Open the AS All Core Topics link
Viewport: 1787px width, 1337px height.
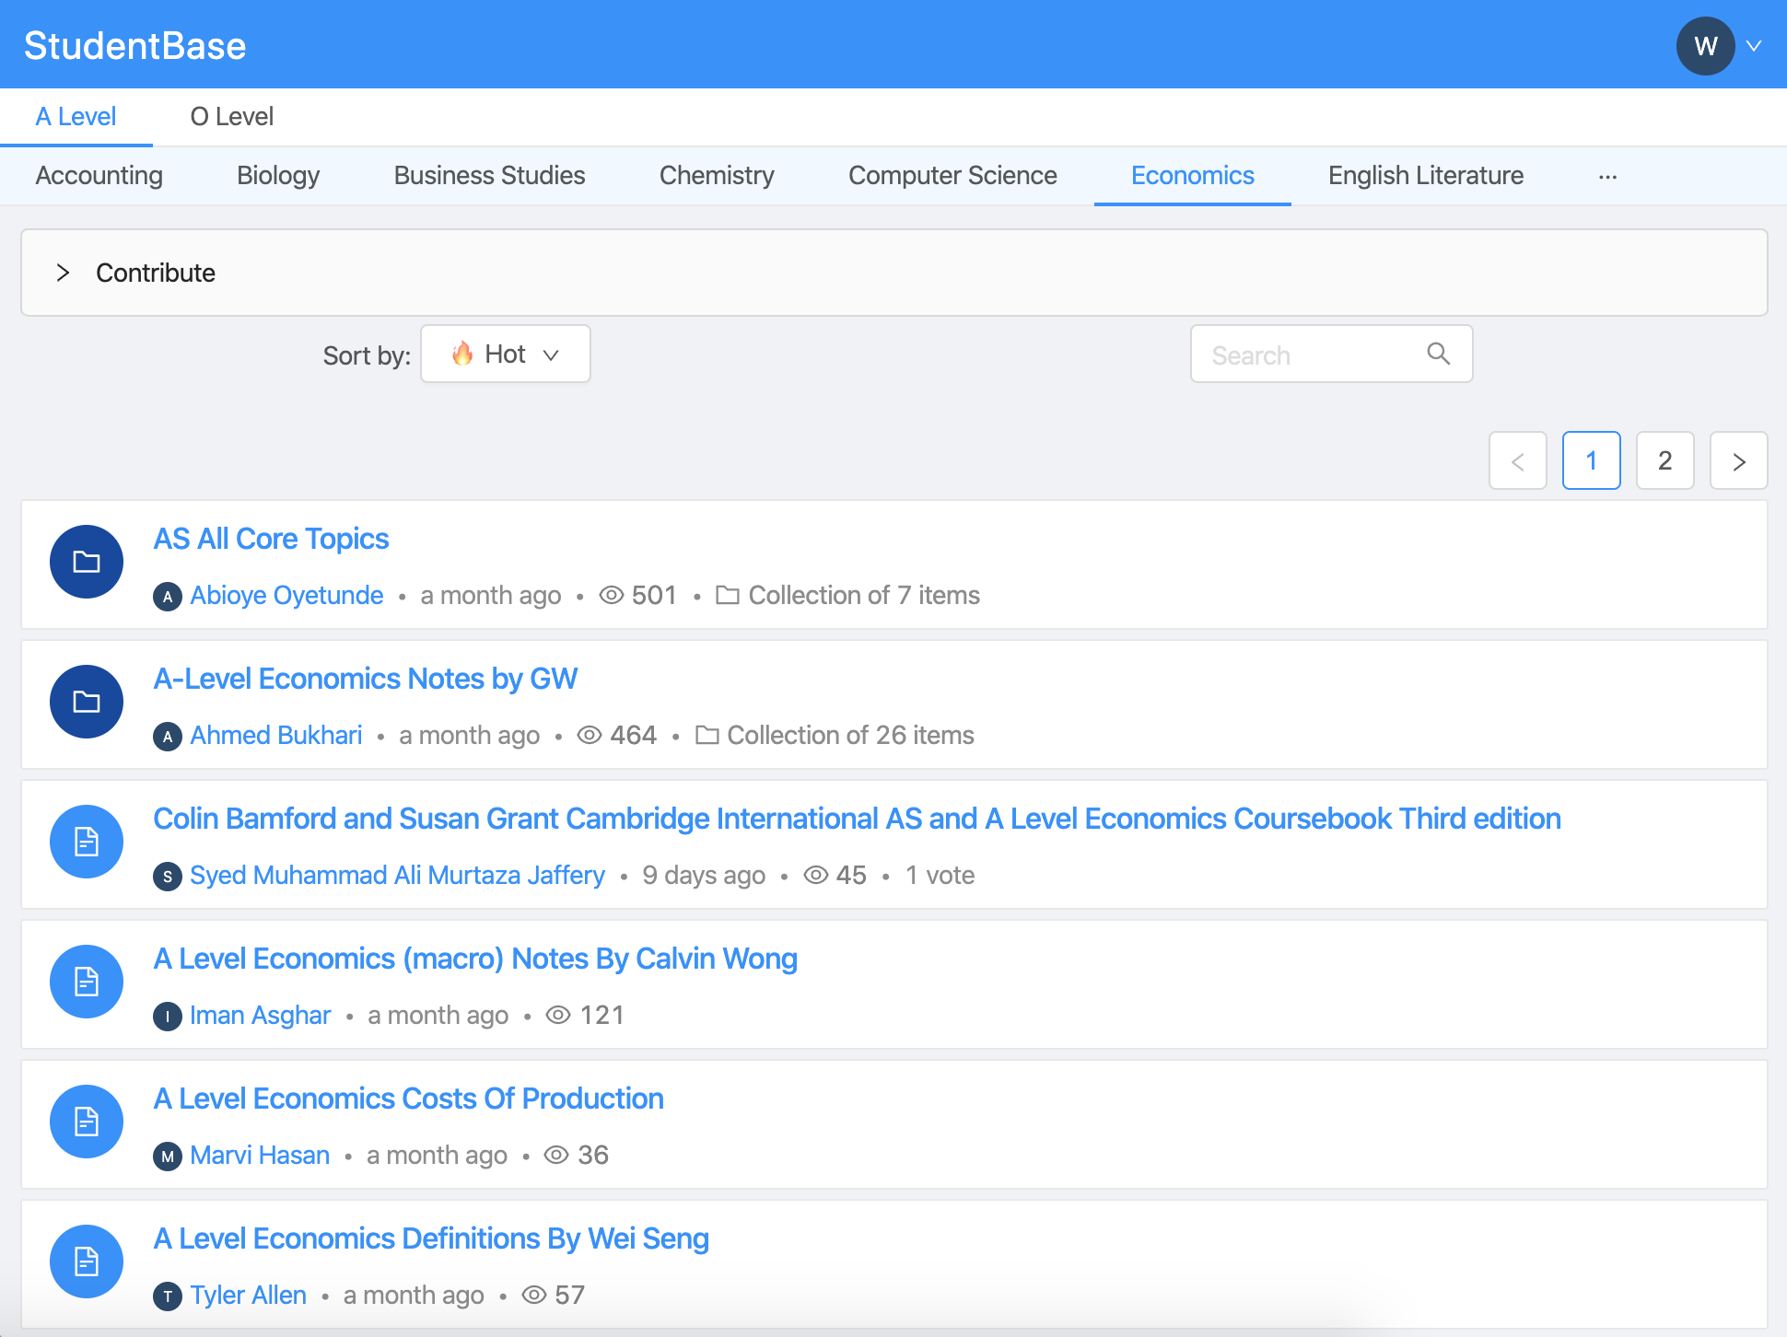click(271, 539)
